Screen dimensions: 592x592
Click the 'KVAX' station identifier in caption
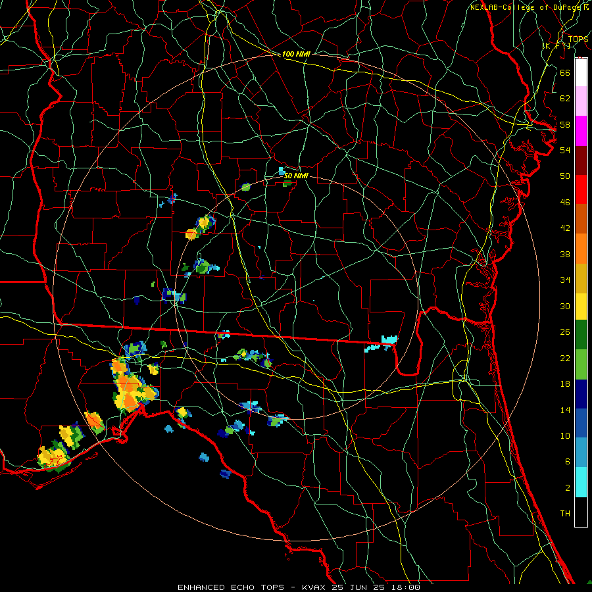315,587
